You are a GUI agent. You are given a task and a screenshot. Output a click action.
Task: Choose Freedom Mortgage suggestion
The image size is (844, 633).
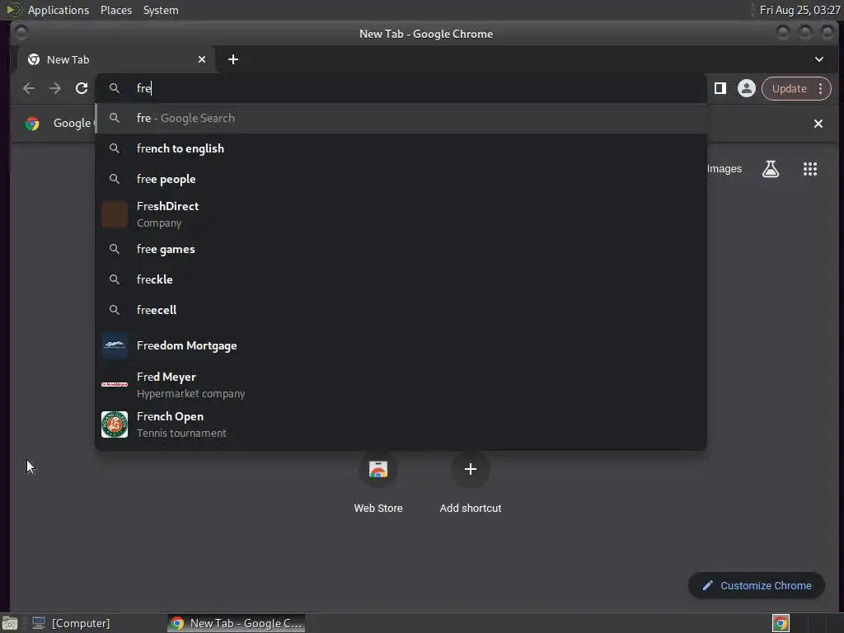tap(401, 345)
